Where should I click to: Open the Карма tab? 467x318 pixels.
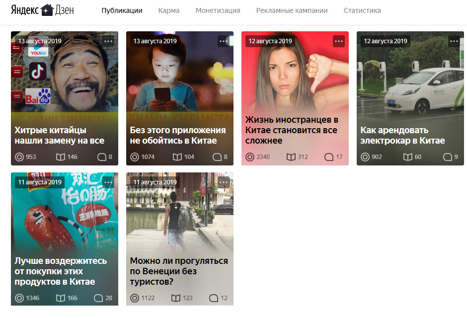169,11
